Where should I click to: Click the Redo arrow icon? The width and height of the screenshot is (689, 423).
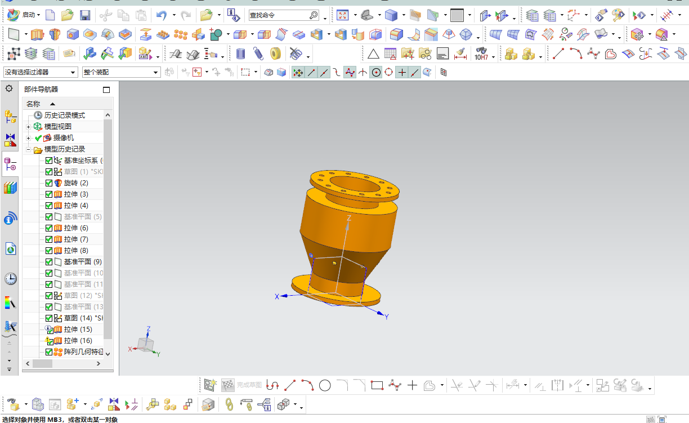[186, 15]
